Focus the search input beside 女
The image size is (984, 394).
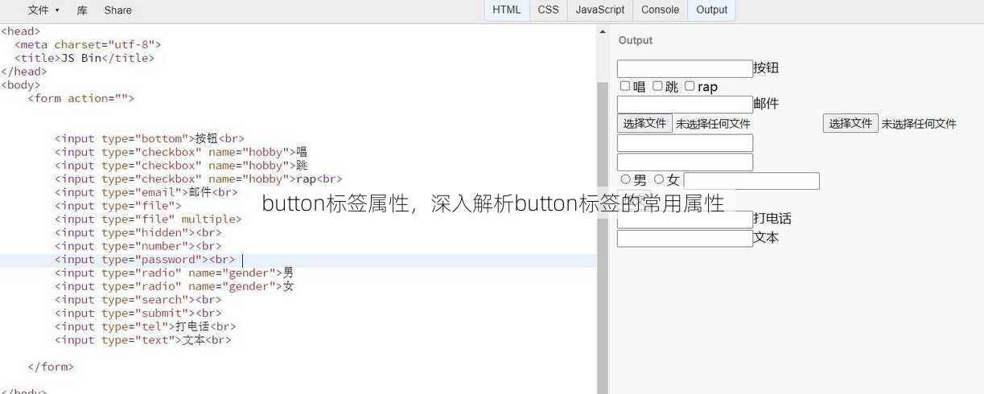click(x=751, y=181)
